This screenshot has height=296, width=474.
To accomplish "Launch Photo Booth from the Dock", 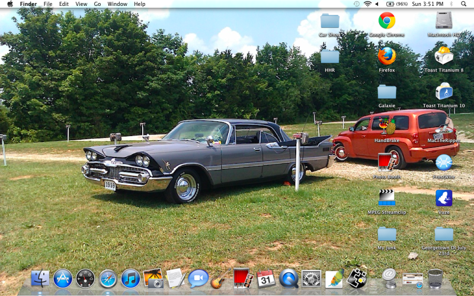I will [244, 278].
